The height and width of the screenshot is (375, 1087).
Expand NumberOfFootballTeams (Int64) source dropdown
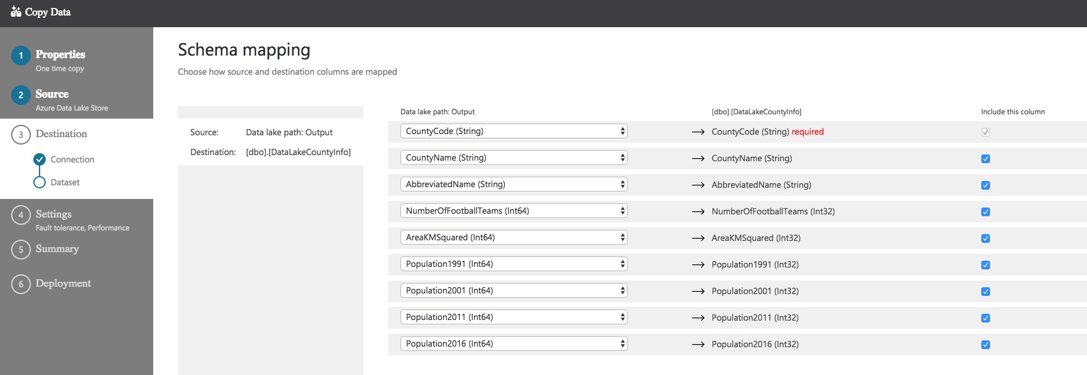click(514, 211)
